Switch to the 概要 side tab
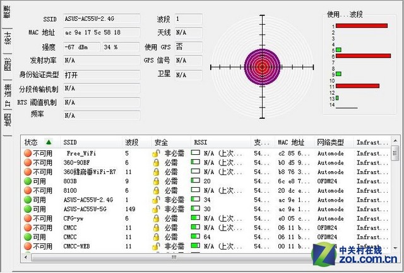The image size is (404, 273). tap(8, 12)
